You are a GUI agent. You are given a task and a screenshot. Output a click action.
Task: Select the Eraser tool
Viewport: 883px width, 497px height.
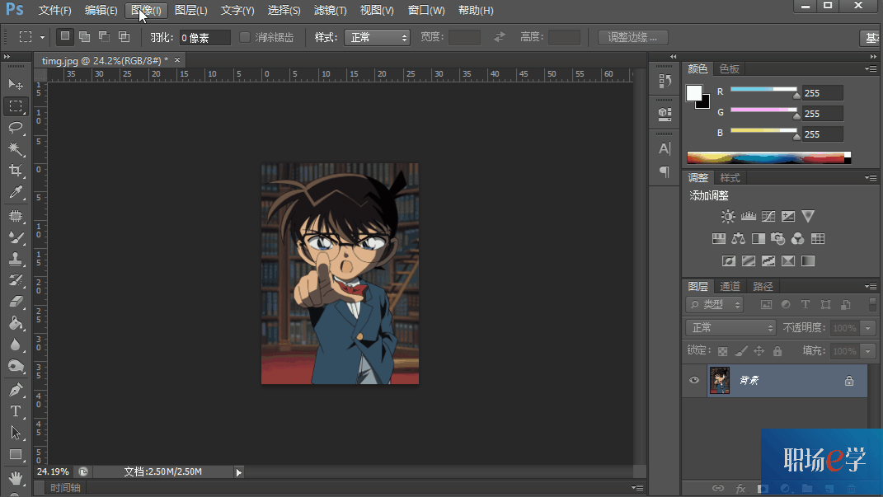pyautogui.click(x=15, y=302)
